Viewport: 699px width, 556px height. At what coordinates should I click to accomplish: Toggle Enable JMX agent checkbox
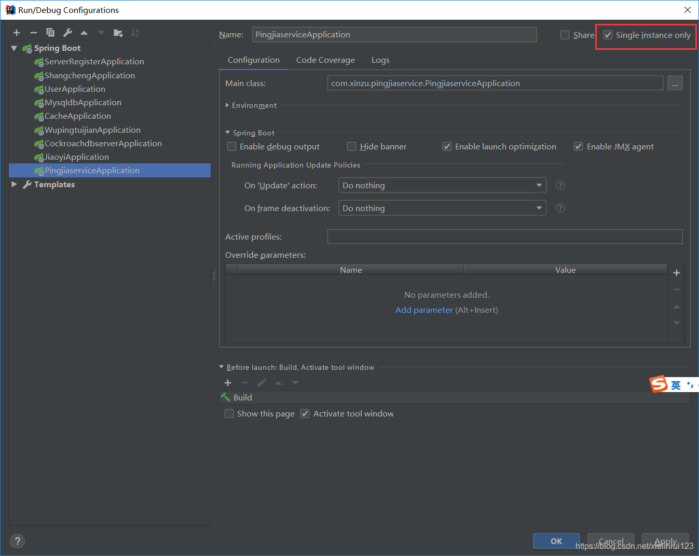(578, 147)
